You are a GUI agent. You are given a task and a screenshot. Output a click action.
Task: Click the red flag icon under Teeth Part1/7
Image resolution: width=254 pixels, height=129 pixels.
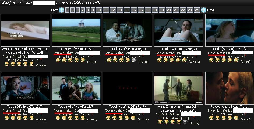pos(143,114)
